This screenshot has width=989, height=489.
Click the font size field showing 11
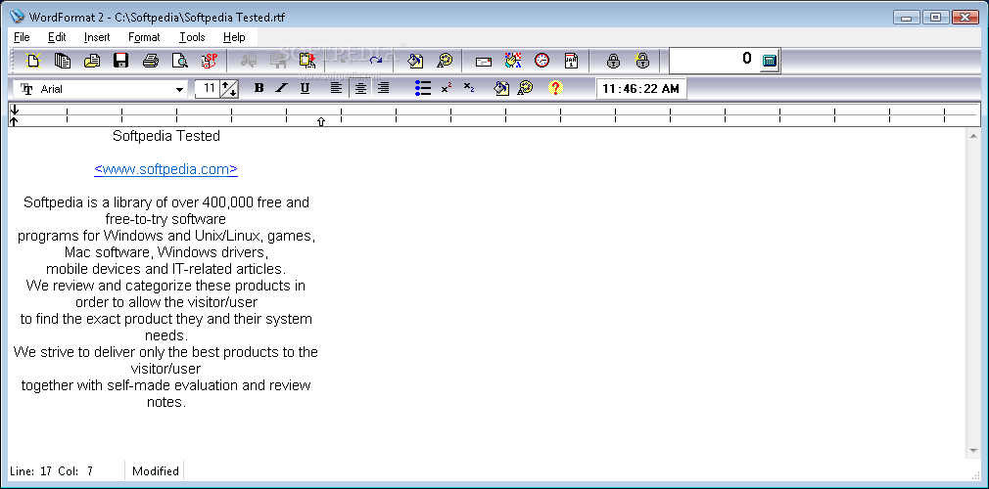(208, 89)
